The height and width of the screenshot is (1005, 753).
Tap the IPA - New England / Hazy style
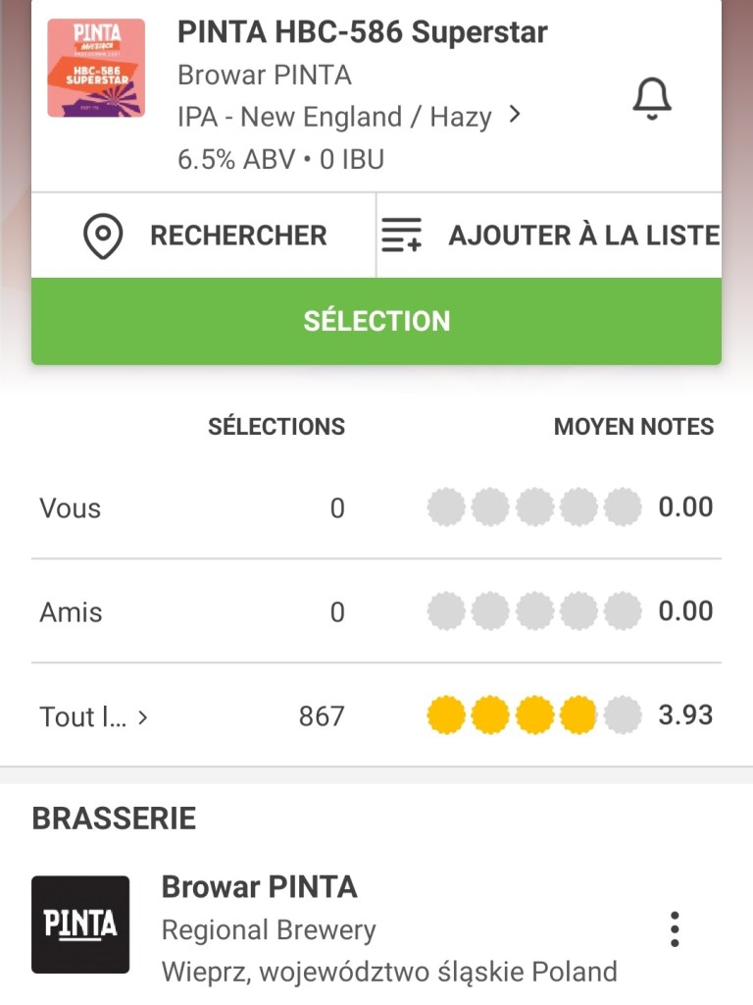click(333, 117)
